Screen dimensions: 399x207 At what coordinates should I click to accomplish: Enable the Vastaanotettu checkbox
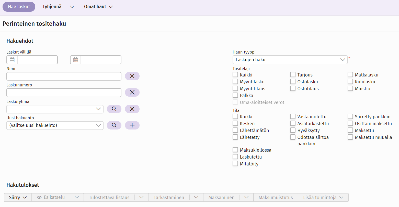click(293, 117)
